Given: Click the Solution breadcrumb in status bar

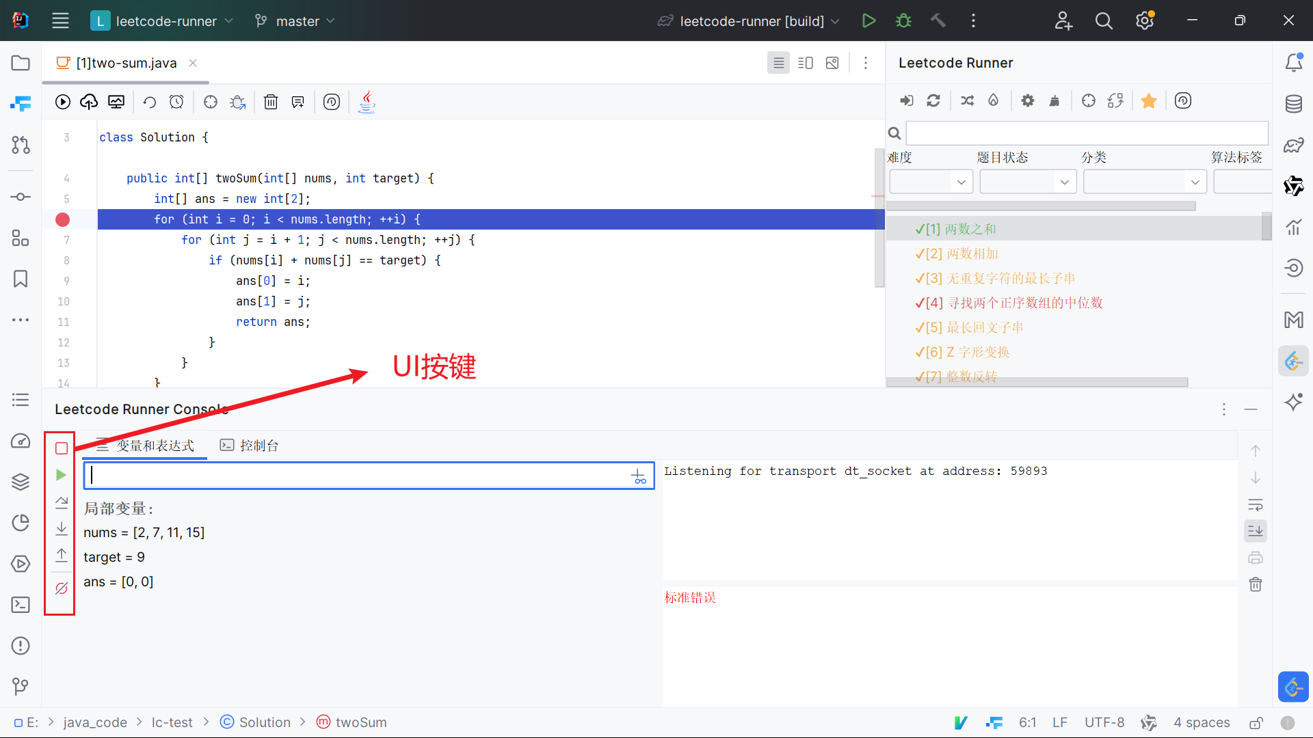Looking at the screenshot, I should click(x=256, y=722).
